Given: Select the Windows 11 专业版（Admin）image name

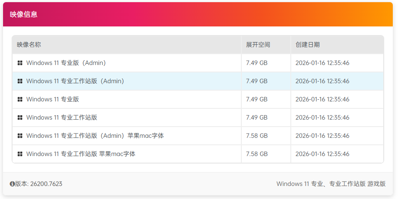Looking at the screenshot, I should (66, 63).
